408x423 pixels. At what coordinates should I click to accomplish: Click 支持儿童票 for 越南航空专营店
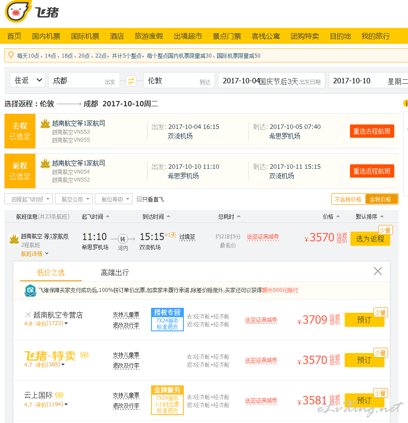[x=126, y=315]
